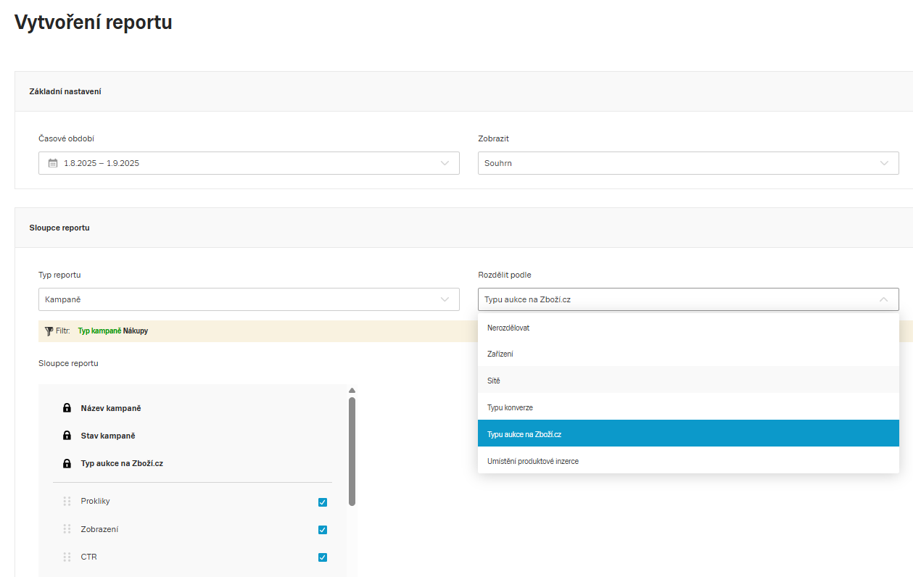Screen dimensions: 913x577
Task: Click lock icon beside Název kampaně
Action: 67,408
